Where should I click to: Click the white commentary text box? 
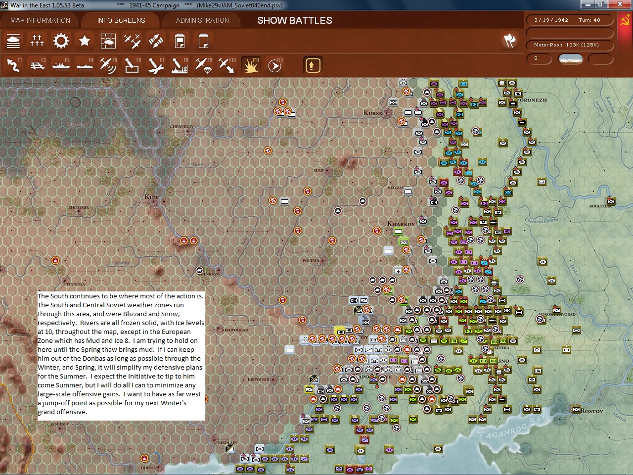(x=121, y=356)
